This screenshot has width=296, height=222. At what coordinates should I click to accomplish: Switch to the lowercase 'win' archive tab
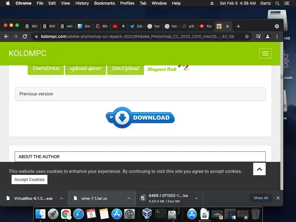click(x=66, y=26)
